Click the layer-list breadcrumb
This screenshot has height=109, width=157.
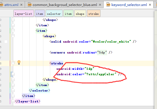24,13
